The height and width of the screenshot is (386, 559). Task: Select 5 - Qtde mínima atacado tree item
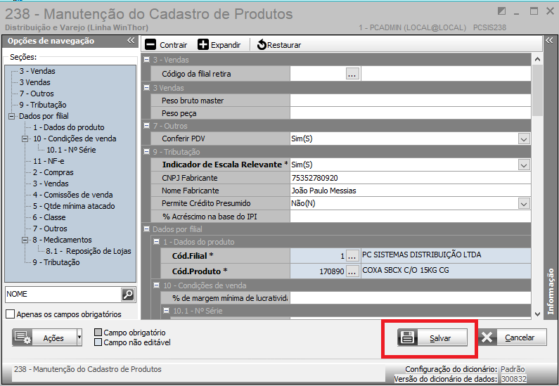pyautogui.click(x=74, y=206)
